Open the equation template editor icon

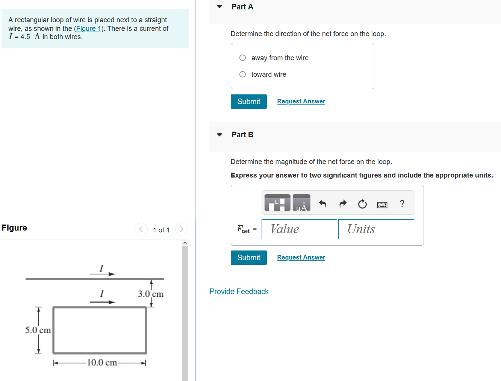[278, 203]
